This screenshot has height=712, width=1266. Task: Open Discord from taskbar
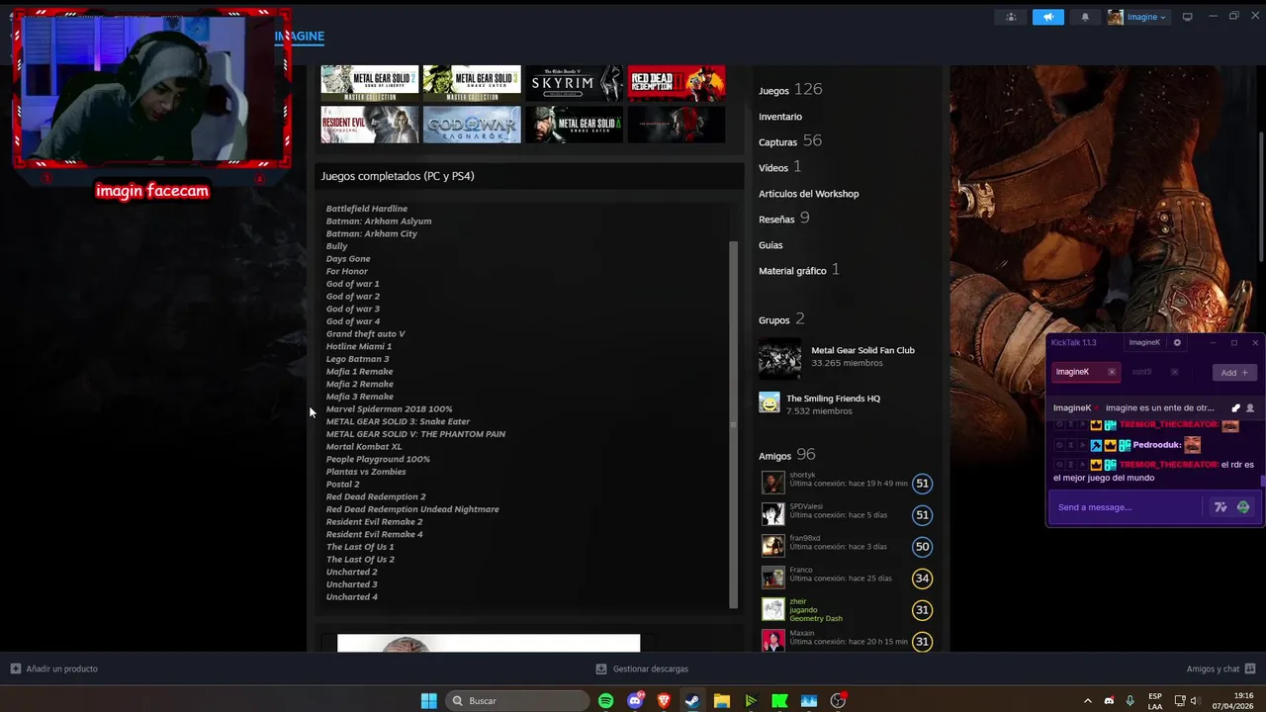point(635,700)
